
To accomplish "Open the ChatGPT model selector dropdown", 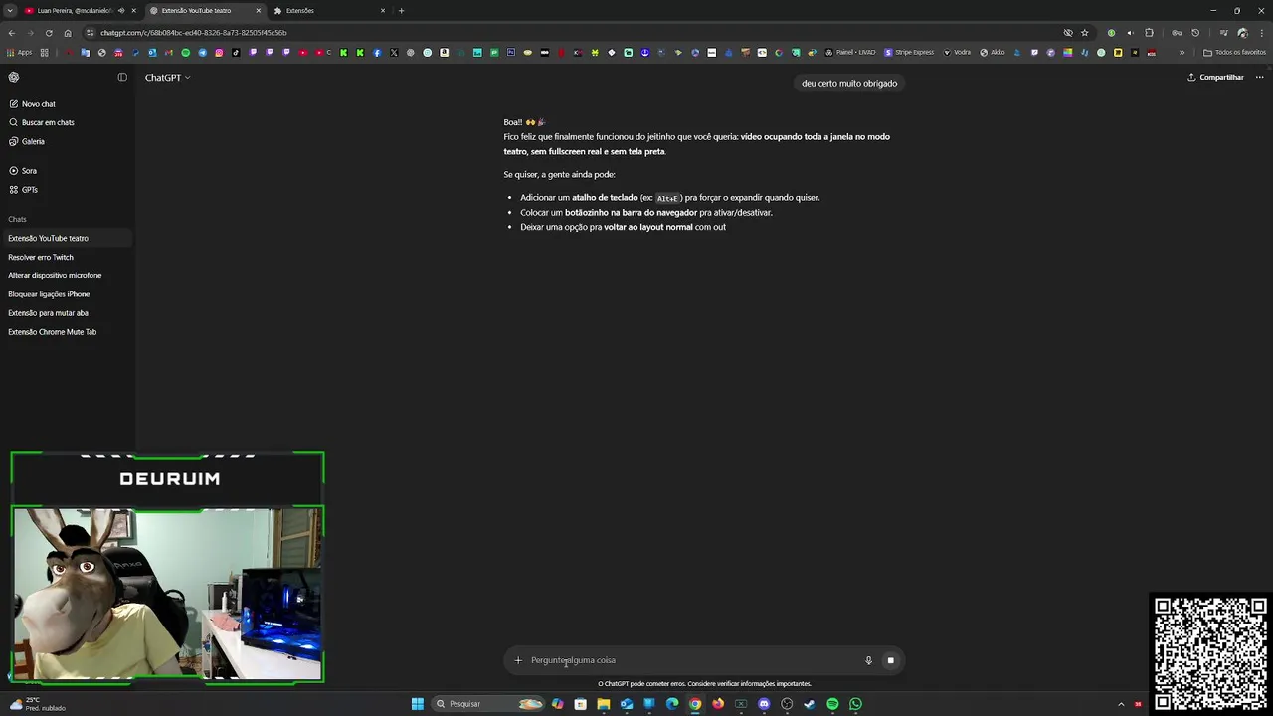I will click(x=167, y=77).
